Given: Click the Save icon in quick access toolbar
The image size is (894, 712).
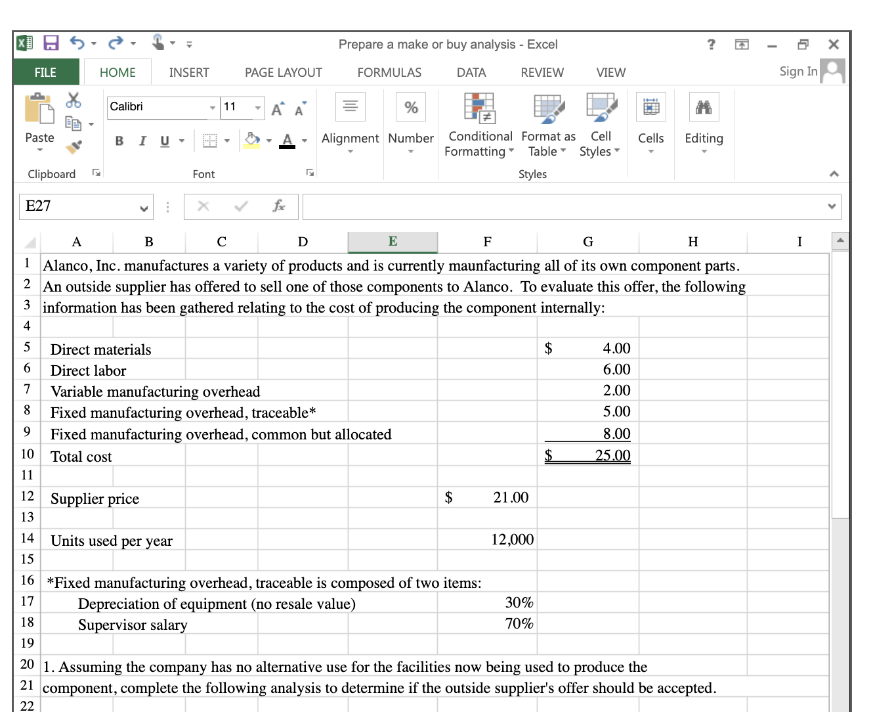Looking at the screenshot, I should pyautogui.click(x=51, y=43).
